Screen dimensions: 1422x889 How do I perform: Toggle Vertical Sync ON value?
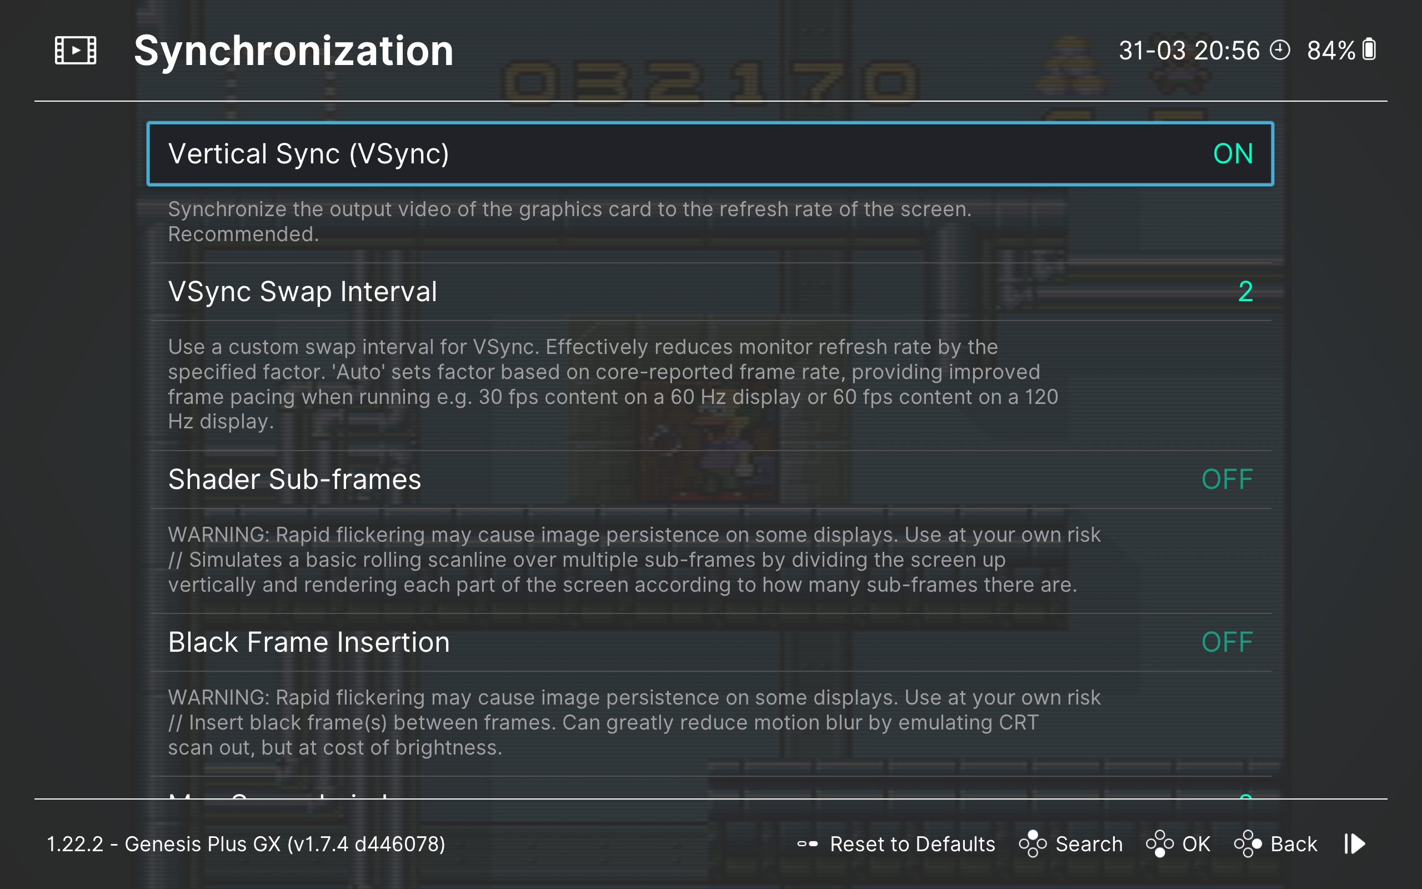(x=1233, y=154)
